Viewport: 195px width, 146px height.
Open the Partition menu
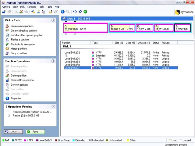tap(31, 6)
